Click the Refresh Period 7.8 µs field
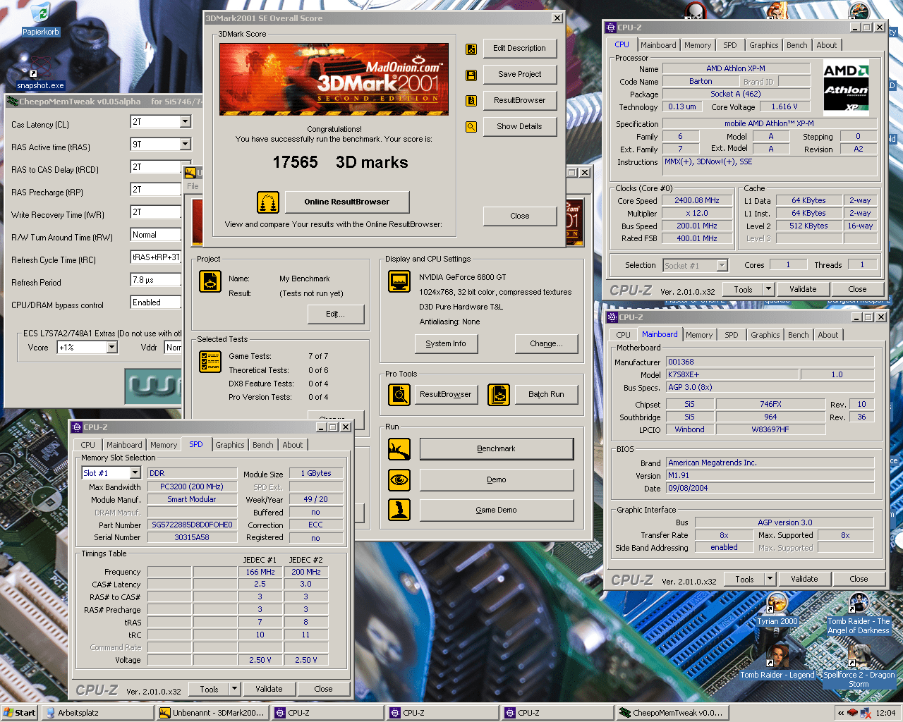This screenshot has width=903, height=722. (x=156, y=280)
